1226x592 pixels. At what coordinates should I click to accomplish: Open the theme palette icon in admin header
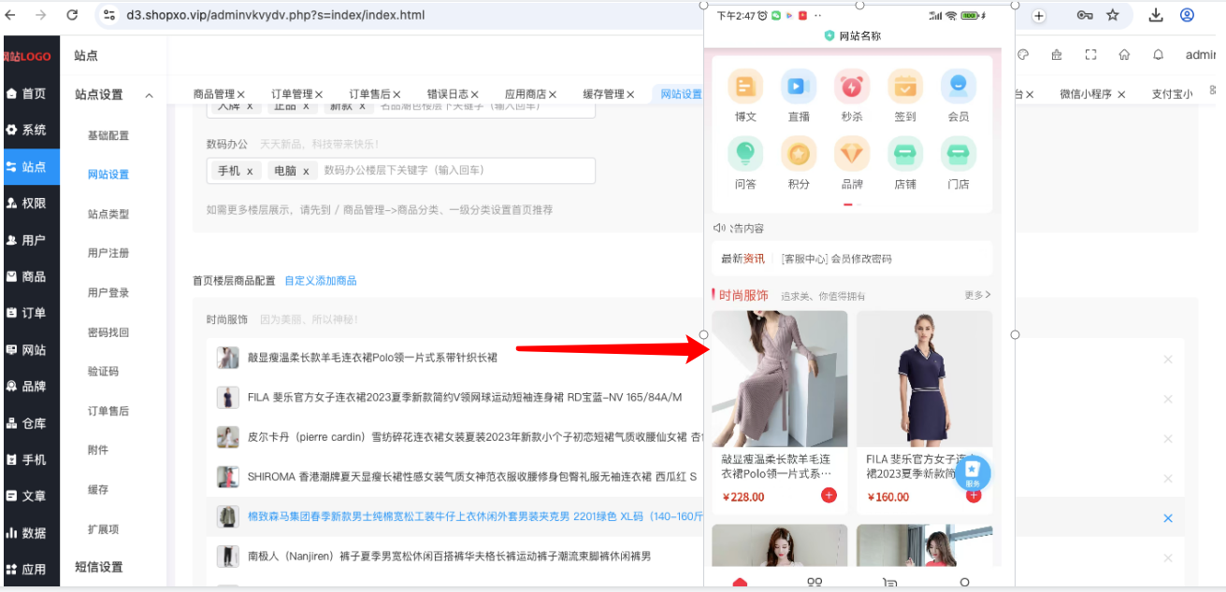pos(1023,54)
